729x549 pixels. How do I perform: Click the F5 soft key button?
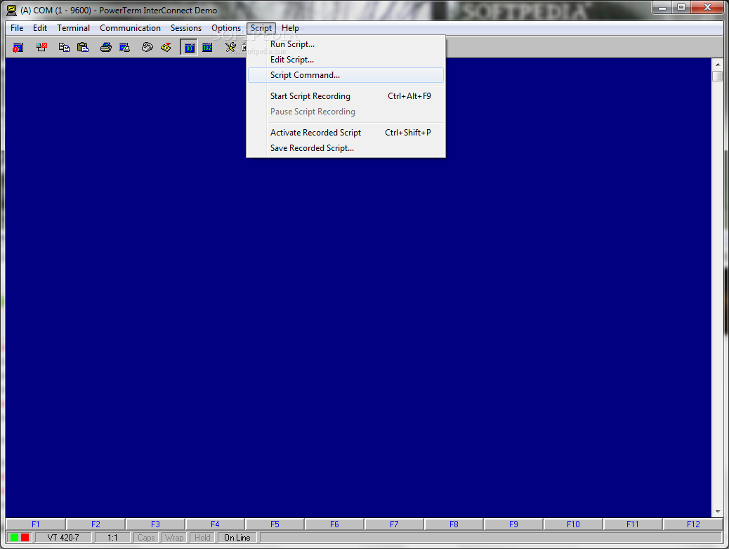tap(275, 524)
